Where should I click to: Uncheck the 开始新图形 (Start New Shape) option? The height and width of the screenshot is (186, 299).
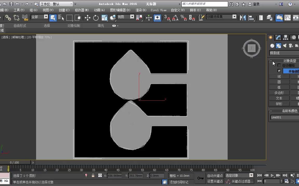click(x=280, y=71)
